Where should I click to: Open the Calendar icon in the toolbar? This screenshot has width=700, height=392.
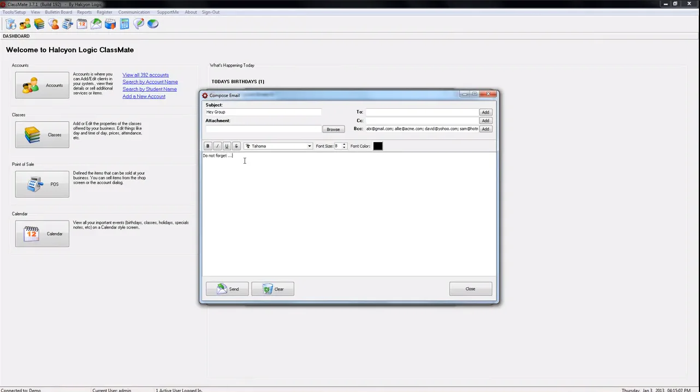(x=82, y=23)
